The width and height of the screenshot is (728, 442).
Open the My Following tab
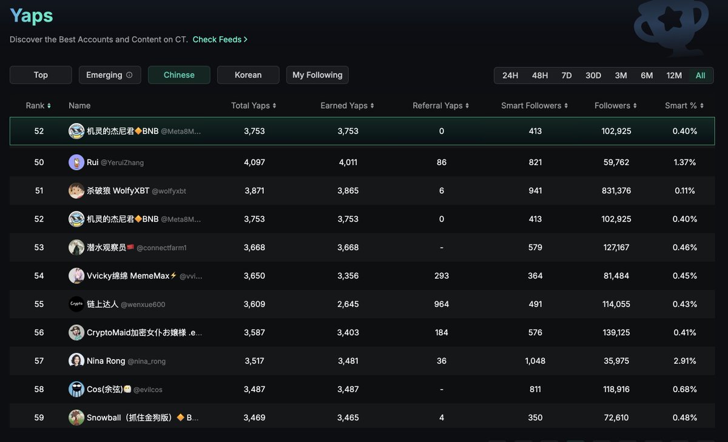[x=317, y=75]
